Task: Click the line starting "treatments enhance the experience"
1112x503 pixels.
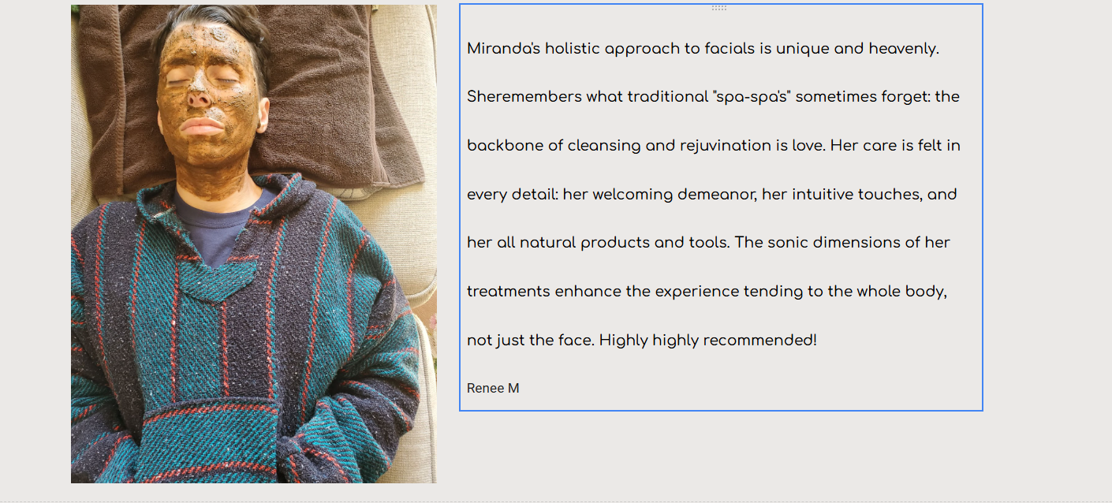Action: [x=707, y=292]
